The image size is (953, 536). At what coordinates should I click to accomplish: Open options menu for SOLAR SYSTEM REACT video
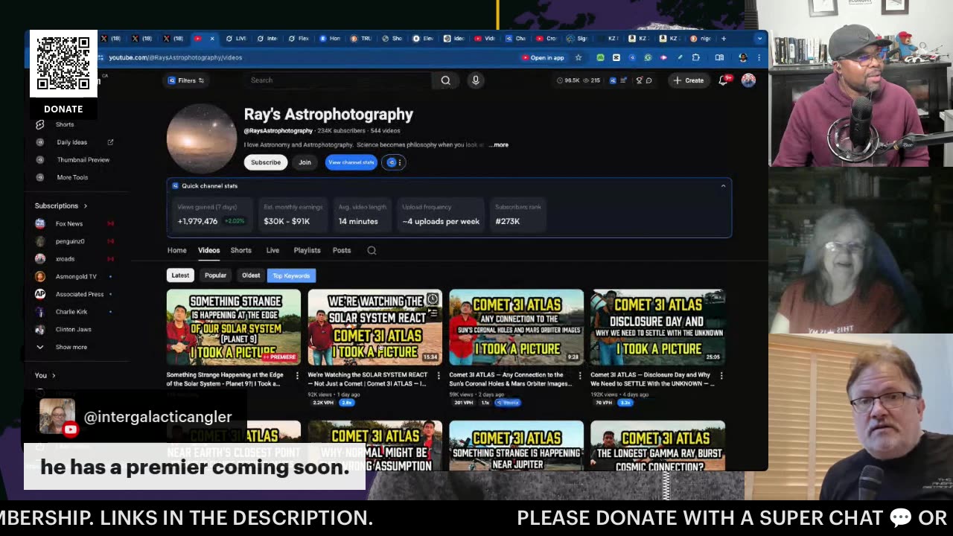(439, 376)
